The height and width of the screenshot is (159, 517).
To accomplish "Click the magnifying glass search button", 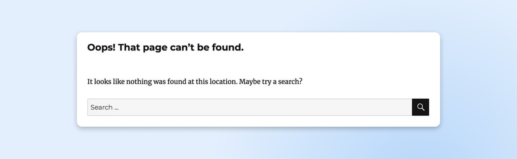I will pyautogui.click(x=420, y=107).
